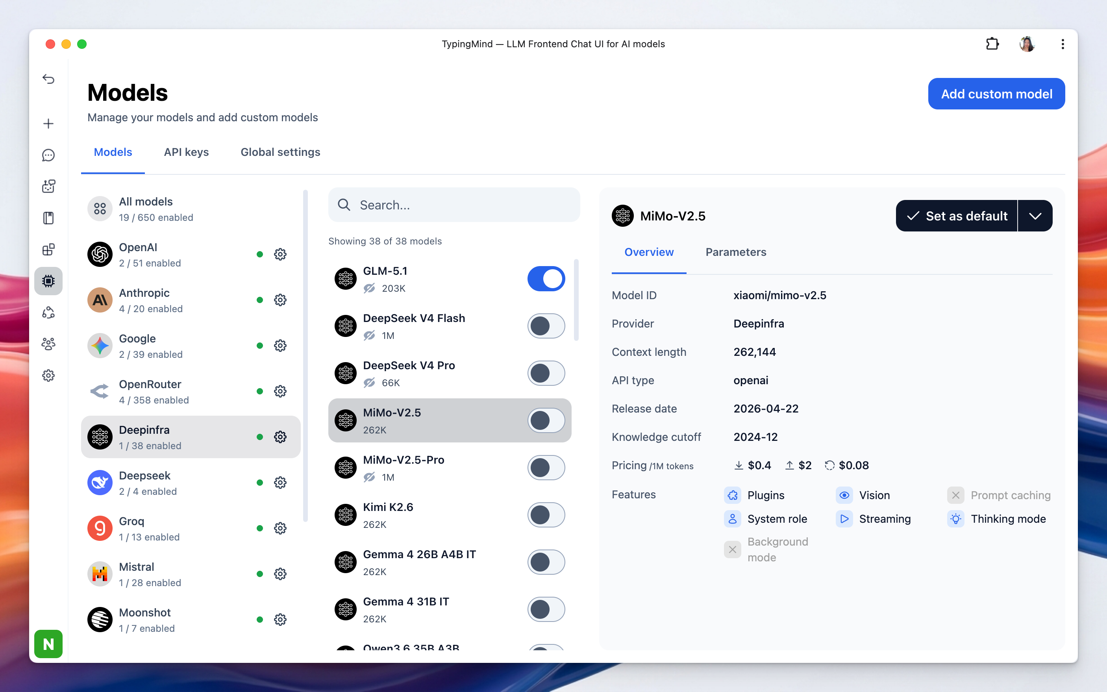1107x692 pixels.
Task: Expand the Set as default dropdown arrow
Action: pyautogui.click(x=1036, y=216)
